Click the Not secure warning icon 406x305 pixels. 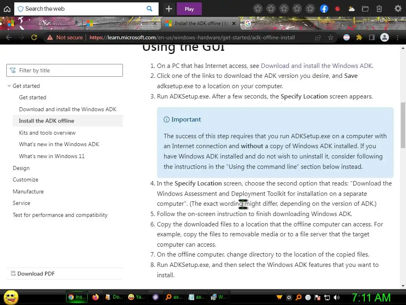[x=50, y=38]
